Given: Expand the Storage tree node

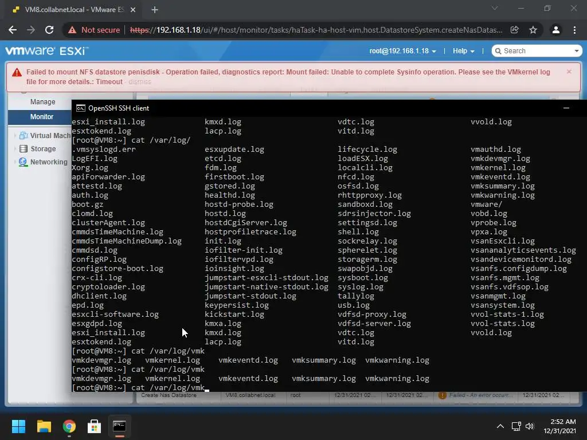Looking at the screenshot, I should [15, 148].
